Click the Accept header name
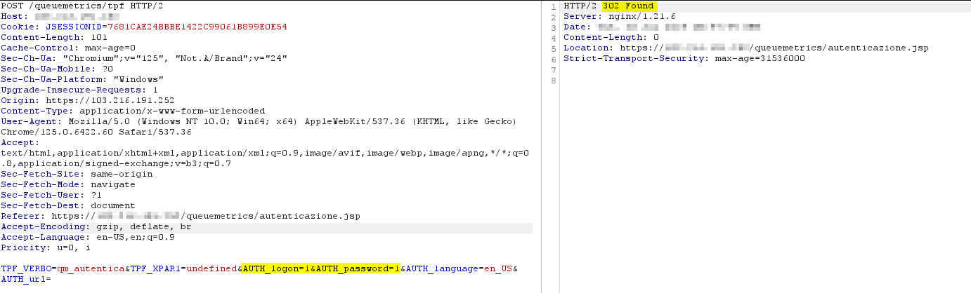This screenshot has height=293, width=971. click(x=18, y=142)
